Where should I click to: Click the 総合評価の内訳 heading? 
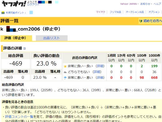[x=13, y=85]
